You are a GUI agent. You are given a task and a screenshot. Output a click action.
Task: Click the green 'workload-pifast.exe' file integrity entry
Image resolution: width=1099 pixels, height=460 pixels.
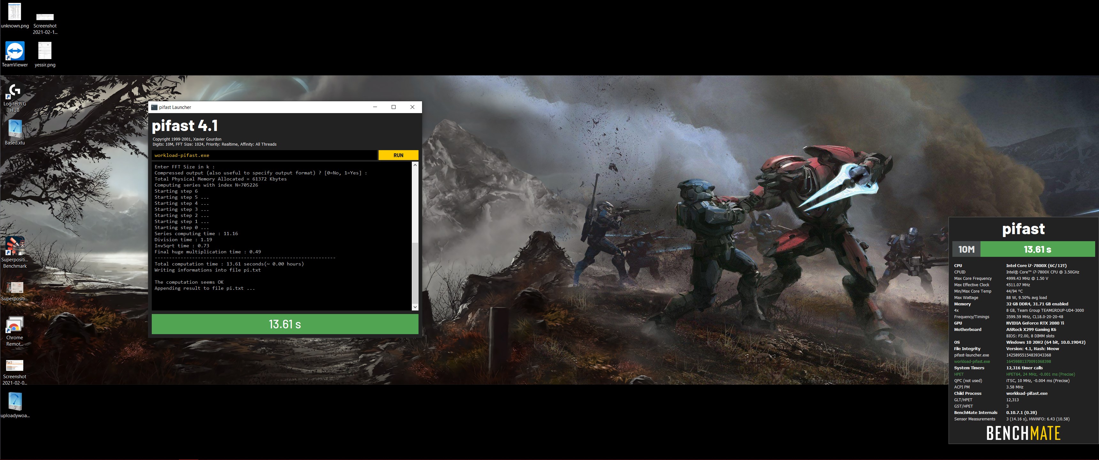pyautogui.click(x=972, y=362)
